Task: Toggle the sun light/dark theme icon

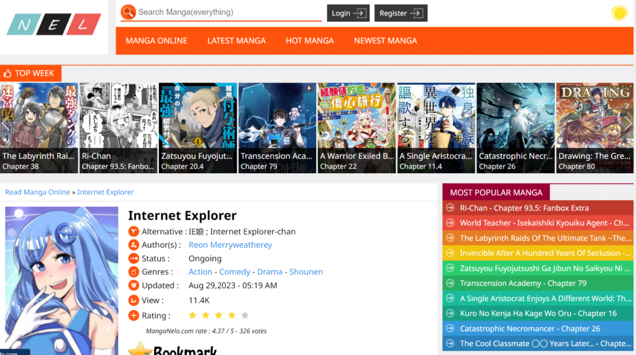Action: [619, 13]
